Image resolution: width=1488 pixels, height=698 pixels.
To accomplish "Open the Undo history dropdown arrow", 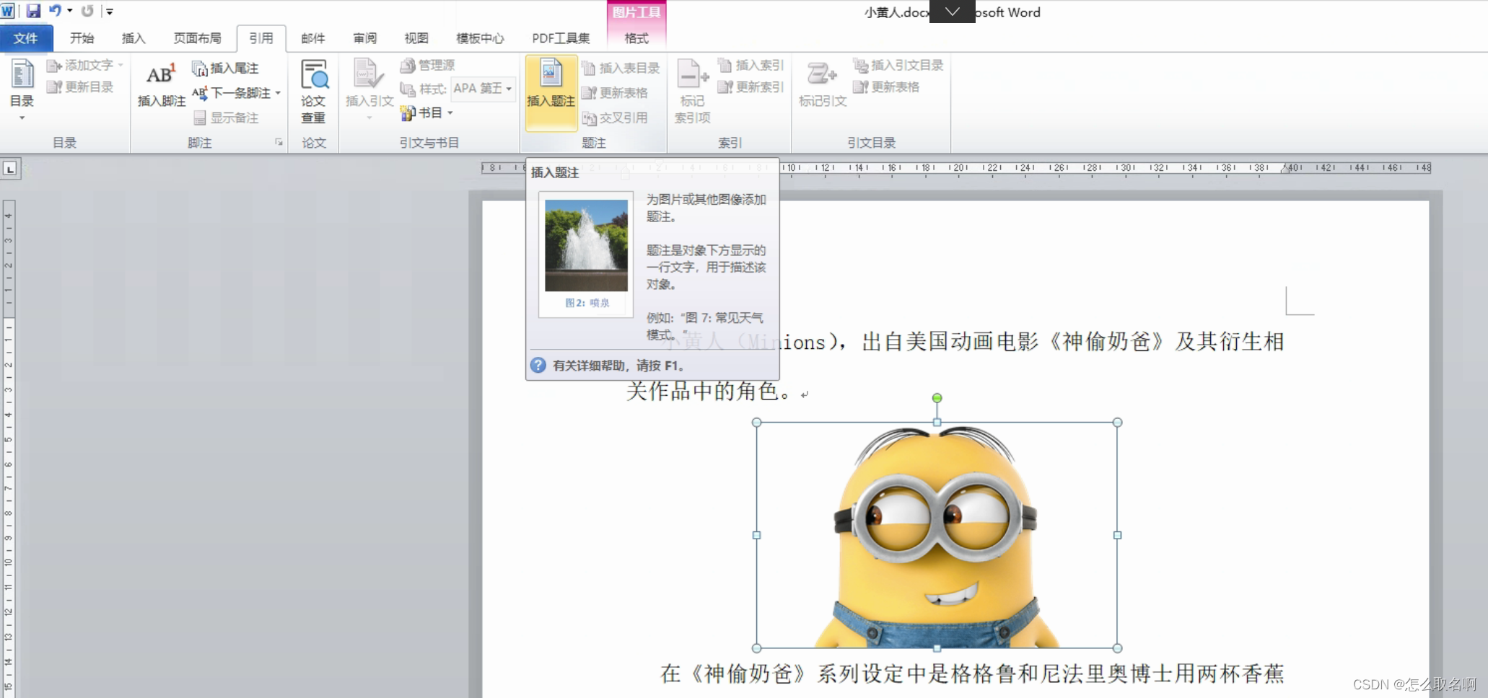I will click(x=70, y=11).
